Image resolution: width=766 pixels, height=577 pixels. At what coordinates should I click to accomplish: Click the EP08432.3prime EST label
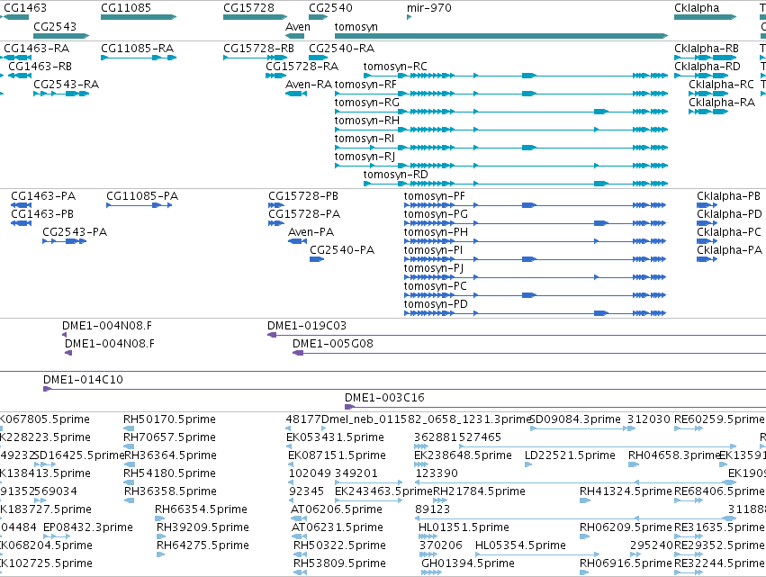point(88,527)
